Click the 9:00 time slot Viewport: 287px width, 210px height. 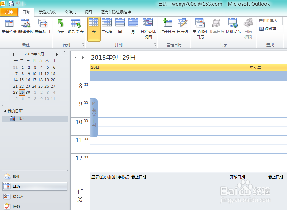click(189, 104)
